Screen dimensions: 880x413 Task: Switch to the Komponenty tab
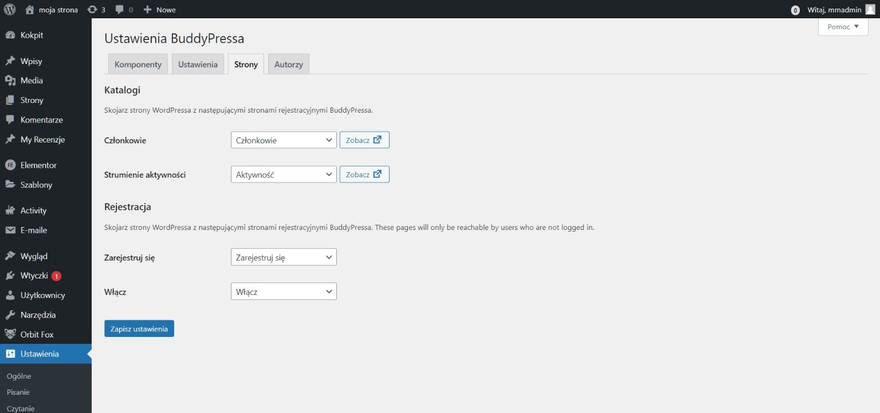tap(138, 64)
